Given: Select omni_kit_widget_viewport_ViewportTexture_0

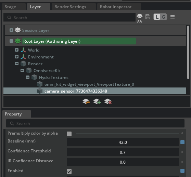Looking at the screenshot, I should coord(89,84).
